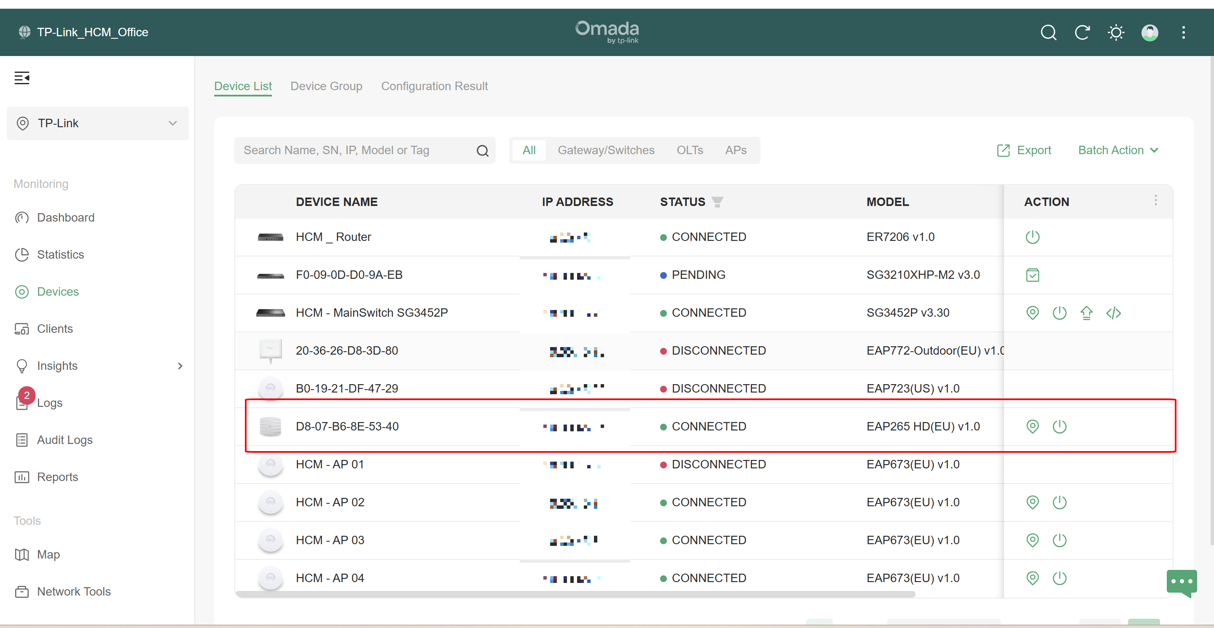Open the Batch Action dropdown

tap(1118, 150)
